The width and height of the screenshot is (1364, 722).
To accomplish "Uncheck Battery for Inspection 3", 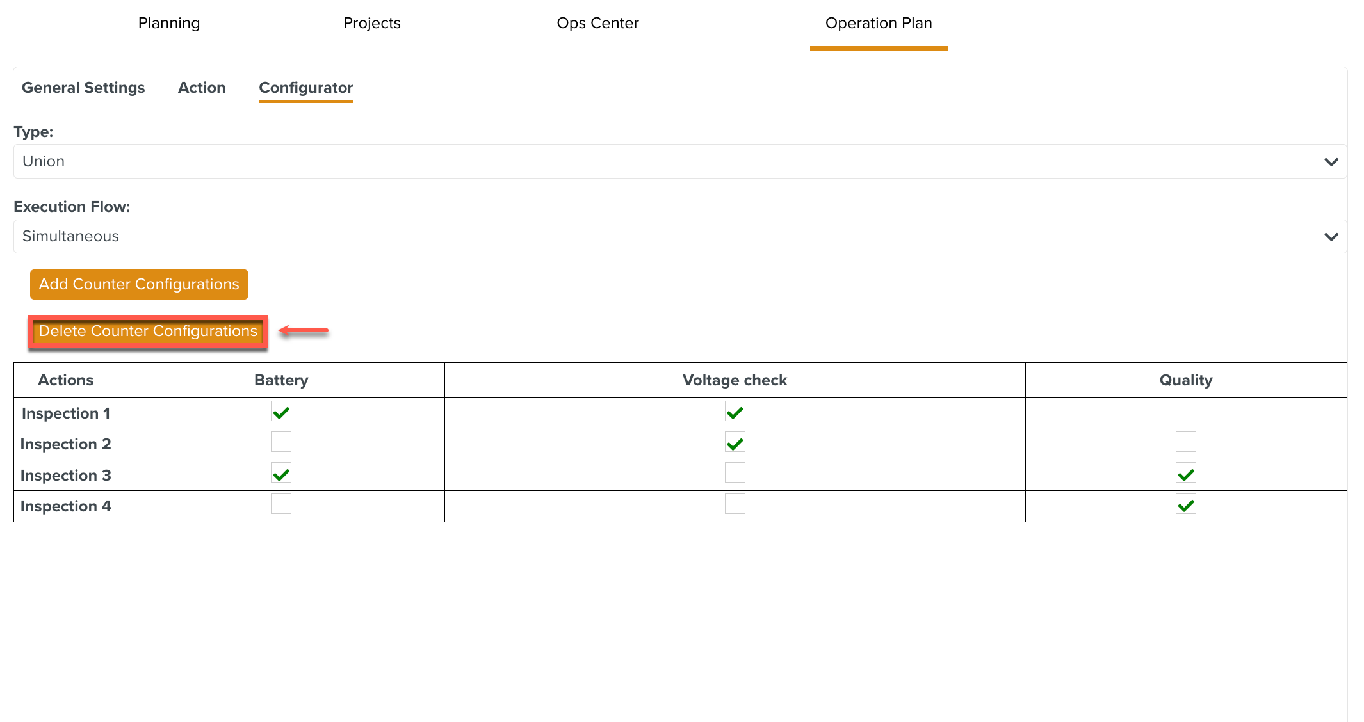I will (280, 474).
